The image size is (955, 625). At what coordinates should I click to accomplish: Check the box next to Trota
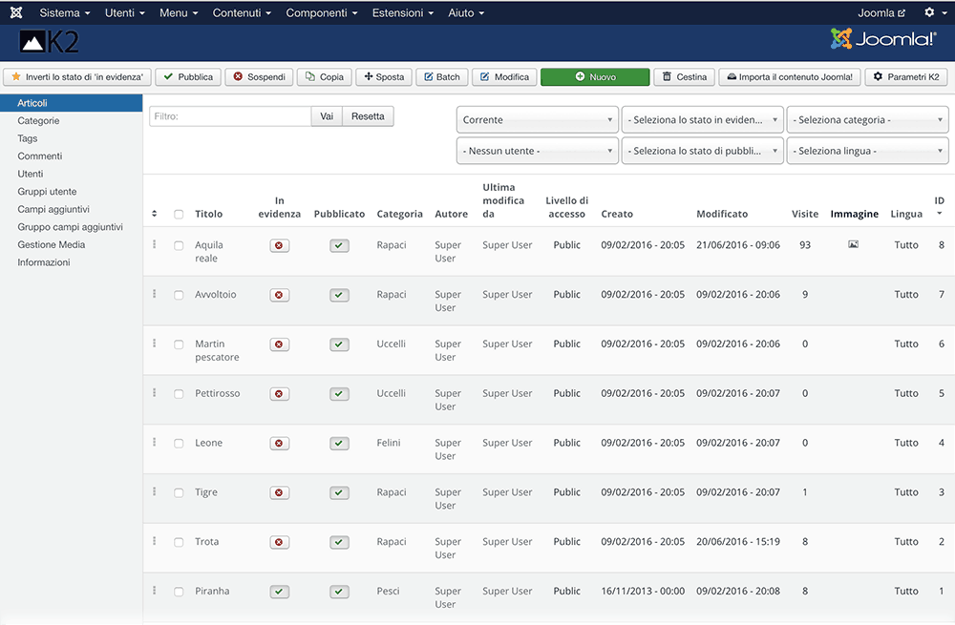(x=179, y=542)
